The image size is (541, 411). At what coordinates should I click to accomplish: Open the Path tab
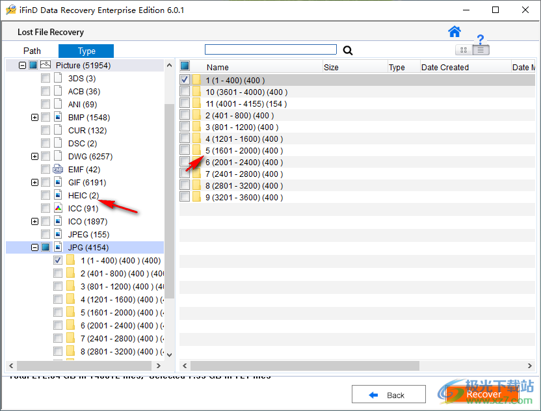tap(32, 51)
